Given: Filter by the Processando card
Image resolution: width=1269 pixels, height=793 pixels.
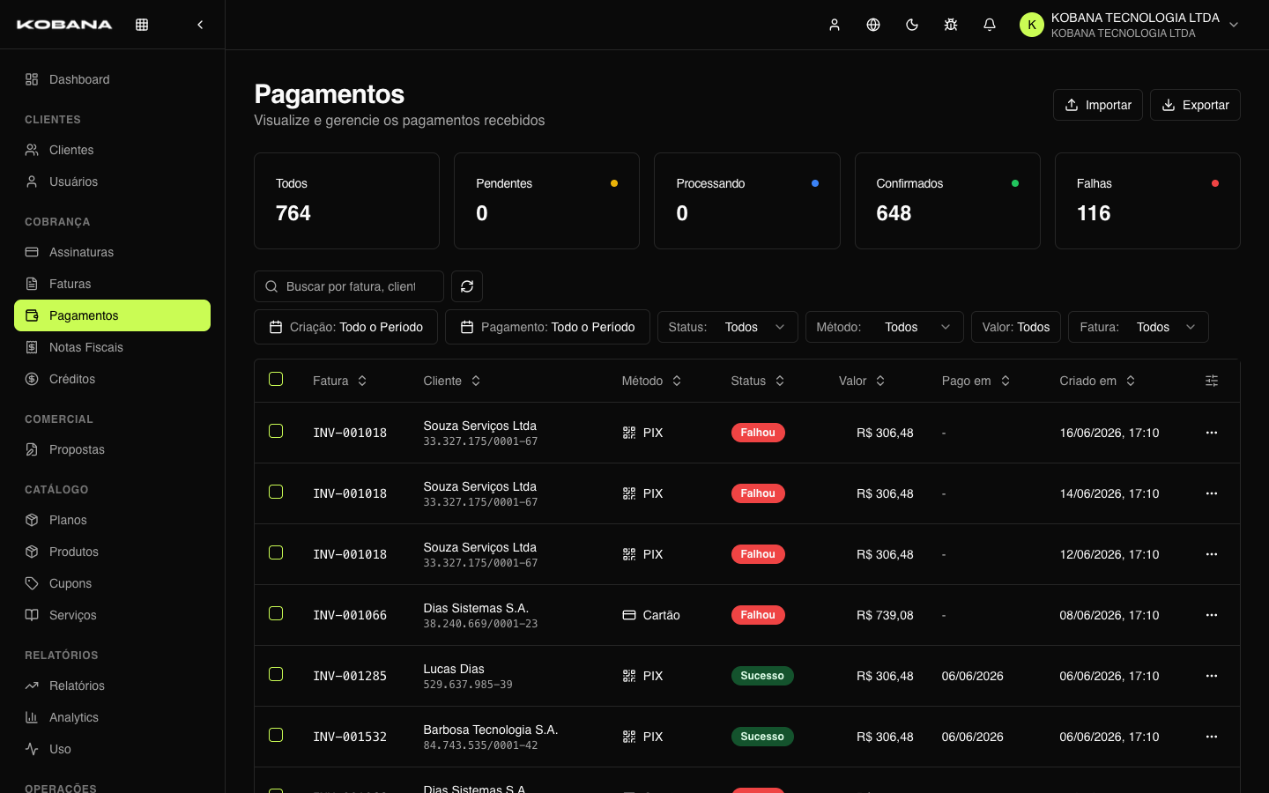Looking at the screenshot, I should (747, 201).
